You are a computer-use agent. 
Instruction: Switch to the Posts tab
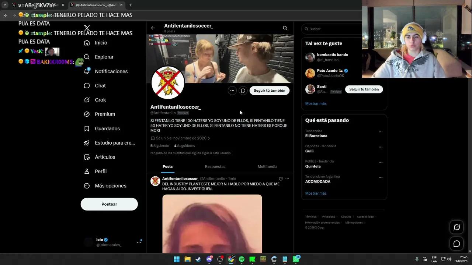pos(167,167)
